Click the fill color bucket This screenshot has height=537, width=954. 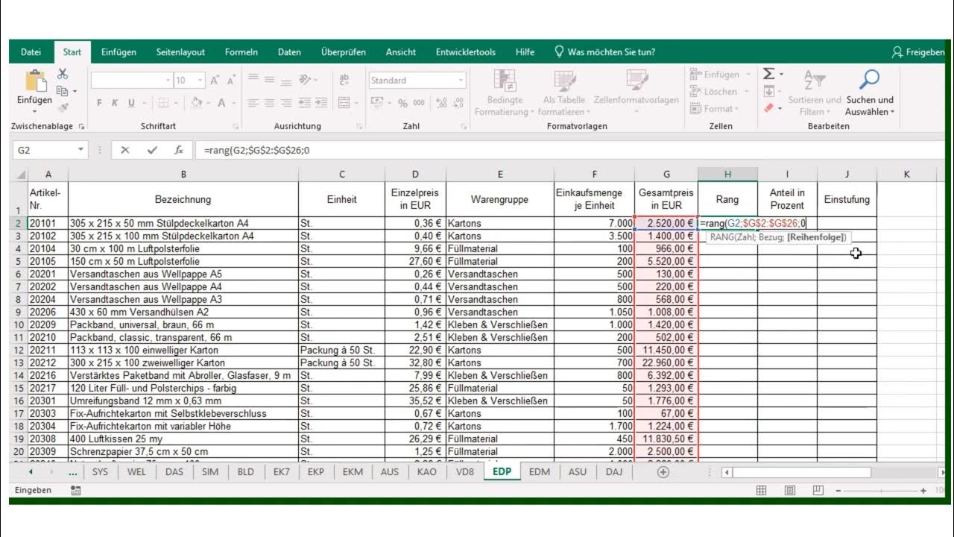pyautogui.click(x=196, y=103)
